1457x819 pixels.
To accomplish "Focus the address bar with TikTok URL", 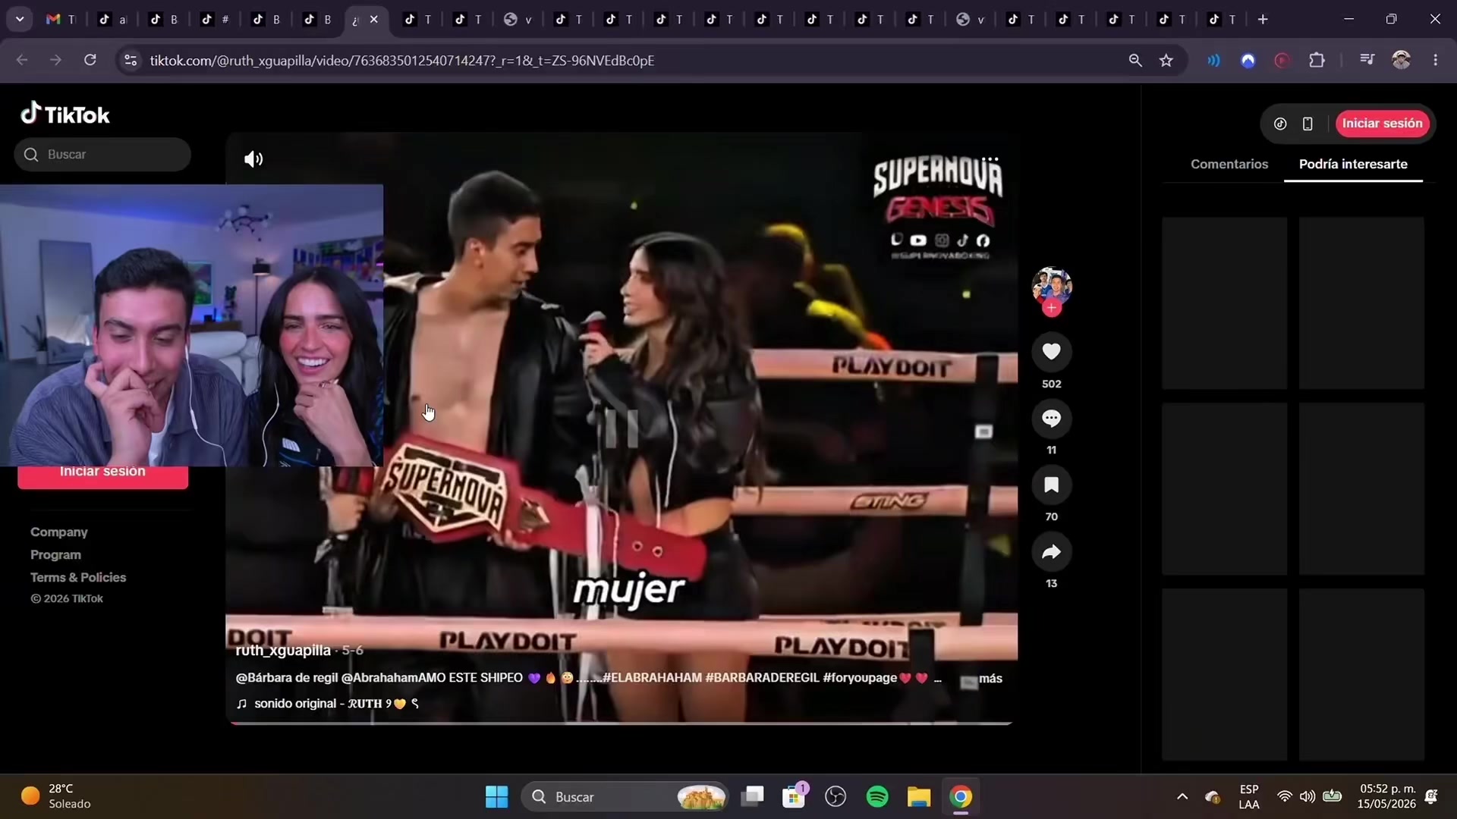I will click(x=622, y=61).
